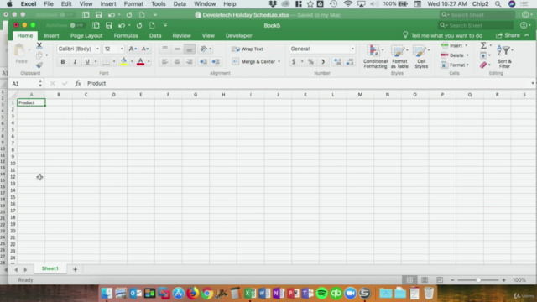Open Conditional Formatting

click(375, 56)
